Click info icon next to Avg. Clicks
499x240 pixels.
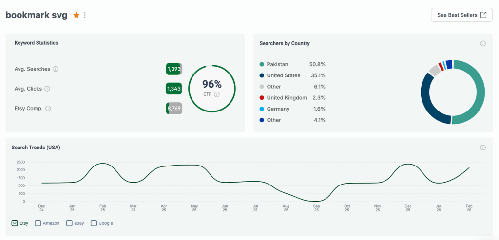point(47,89)
